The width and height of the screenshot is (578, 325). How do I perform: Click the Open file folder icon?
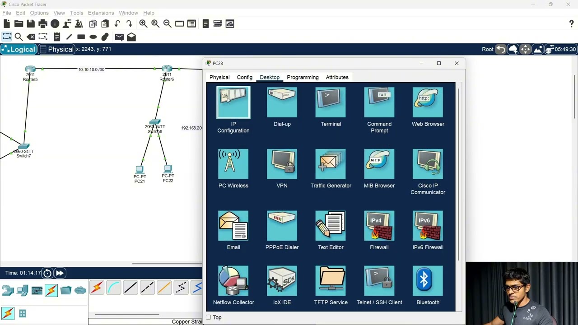(x=19, y=23)
